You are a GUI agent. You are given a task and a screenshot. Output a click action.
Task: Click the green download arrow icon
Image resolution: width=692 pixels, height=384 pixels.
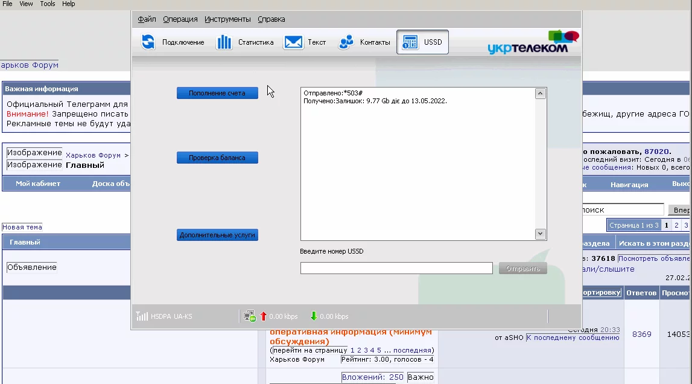point(314,316)
